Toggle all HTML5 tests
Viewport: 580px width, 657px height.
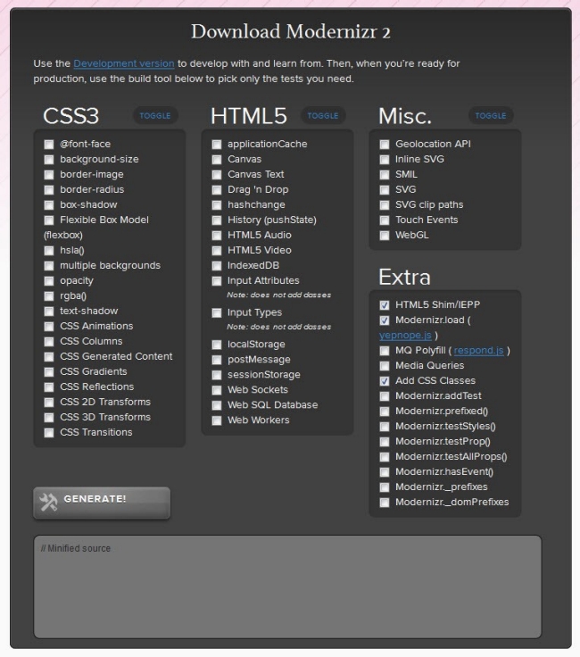(323, 116)
